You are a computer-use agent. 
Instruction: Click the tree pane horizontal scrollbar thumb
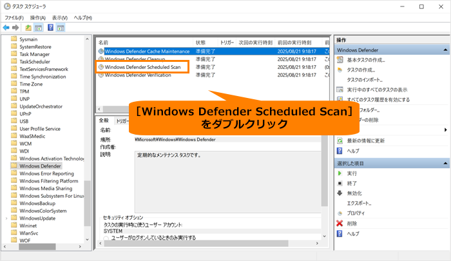pyautogui.click(x=37, y=247)
